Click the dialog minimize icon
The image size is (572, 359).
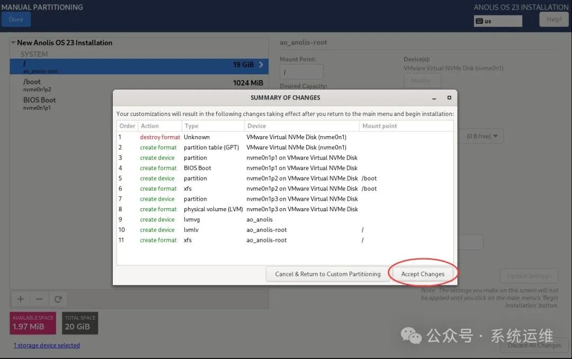(434, 98)
